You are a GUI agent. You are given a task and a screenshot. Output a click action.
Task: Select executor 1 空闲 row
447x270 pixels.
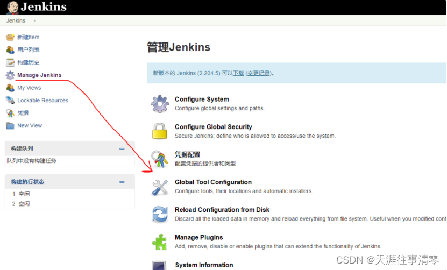click(x=69, y=194)
